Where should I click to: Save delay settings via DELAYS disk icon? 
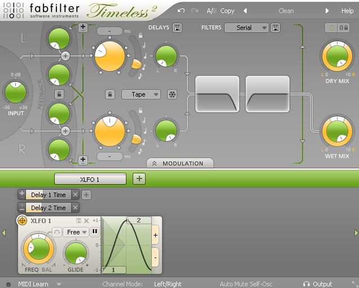pos(177,28)
